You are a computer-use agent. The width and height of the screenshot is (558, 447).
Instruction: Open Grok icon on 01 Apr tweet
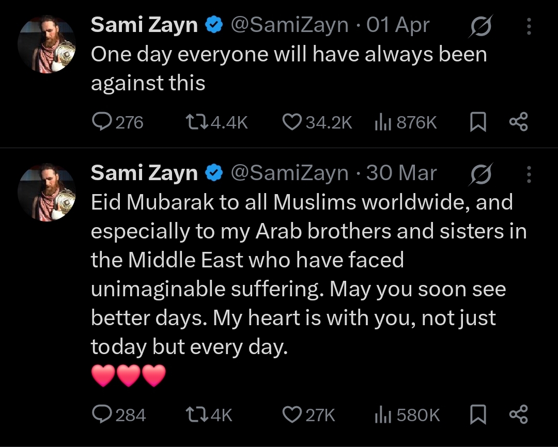[481, 26]
